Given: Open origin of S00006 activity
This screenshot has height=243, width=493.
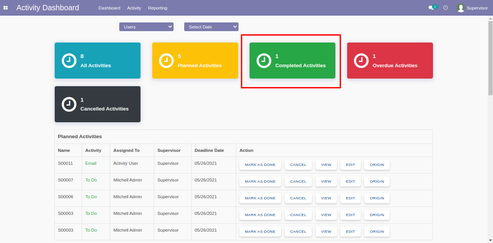Looking at the screenshot, I should point(377,198).
